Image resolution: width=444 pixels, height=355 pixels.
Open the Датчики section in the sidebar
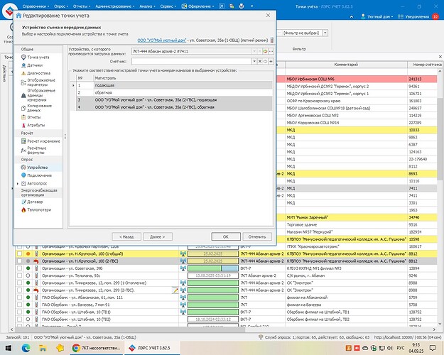(x=34, y=65)
